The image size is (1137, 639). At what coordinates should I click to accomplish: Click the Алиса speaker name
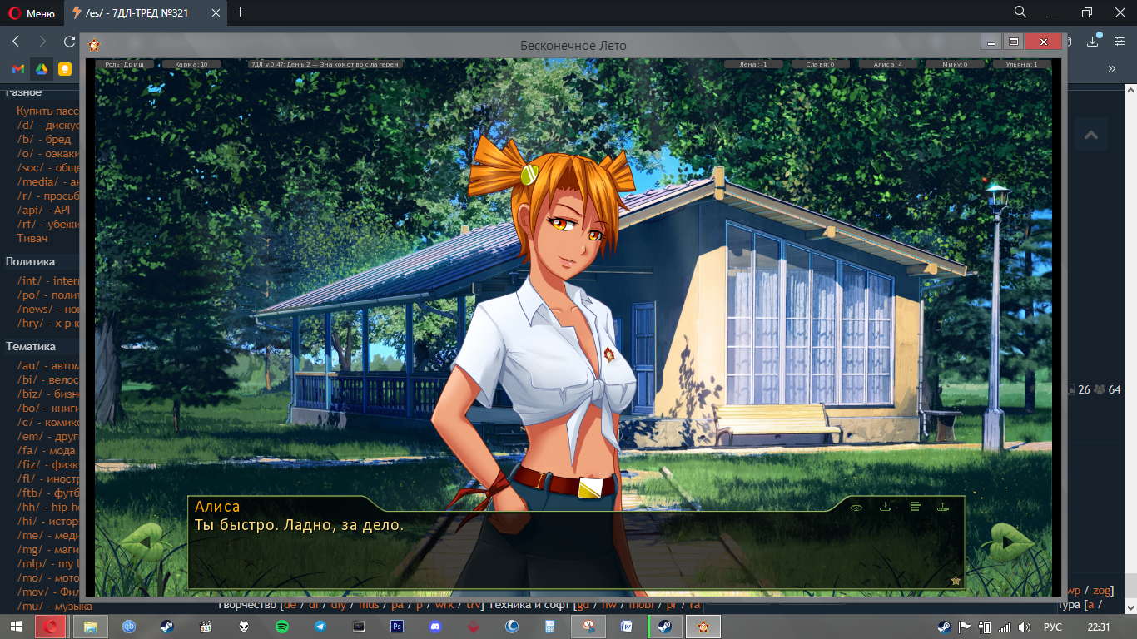point(217,507)
